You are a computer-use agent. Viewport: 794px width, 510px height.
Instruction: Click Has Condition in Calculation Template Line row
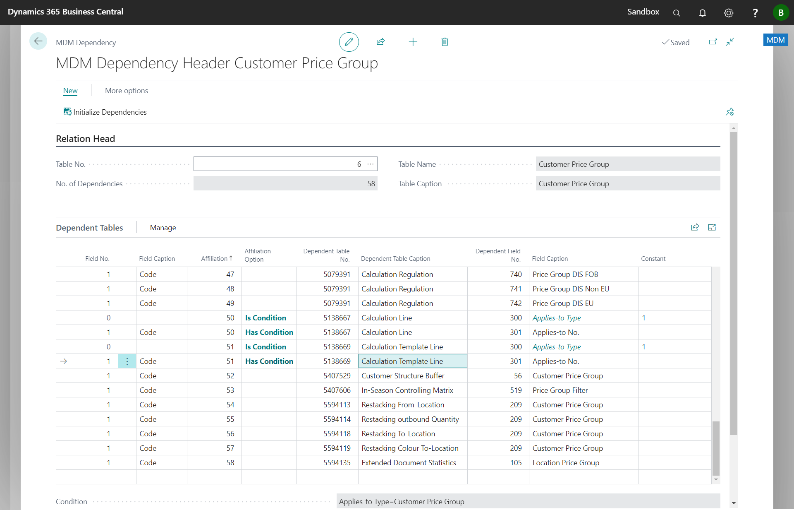click(269, 361)
